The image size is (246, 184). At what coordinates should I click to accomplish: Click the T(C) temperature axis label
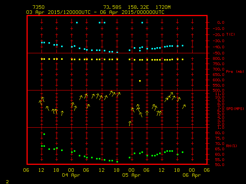pyautogui.click(x=231, y=34)
